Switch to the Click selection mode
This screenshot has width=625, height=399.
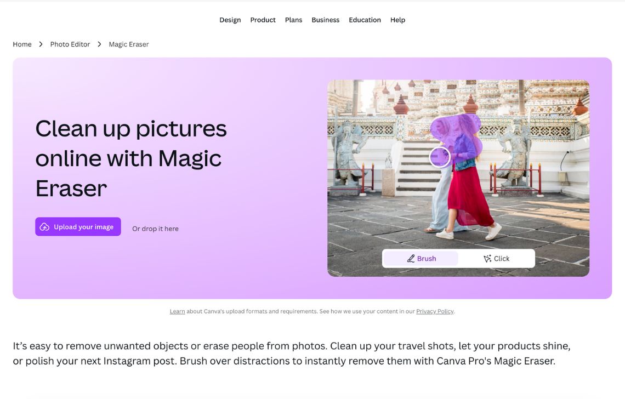coord(496,259)
